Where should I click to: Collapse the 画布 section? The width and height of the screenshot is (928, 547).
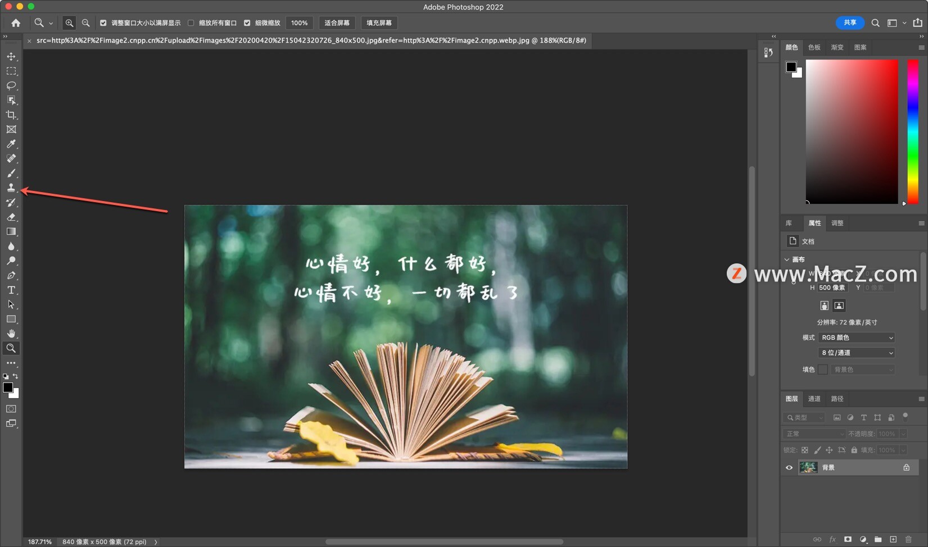pyautogui.click(x=787, y=259)
